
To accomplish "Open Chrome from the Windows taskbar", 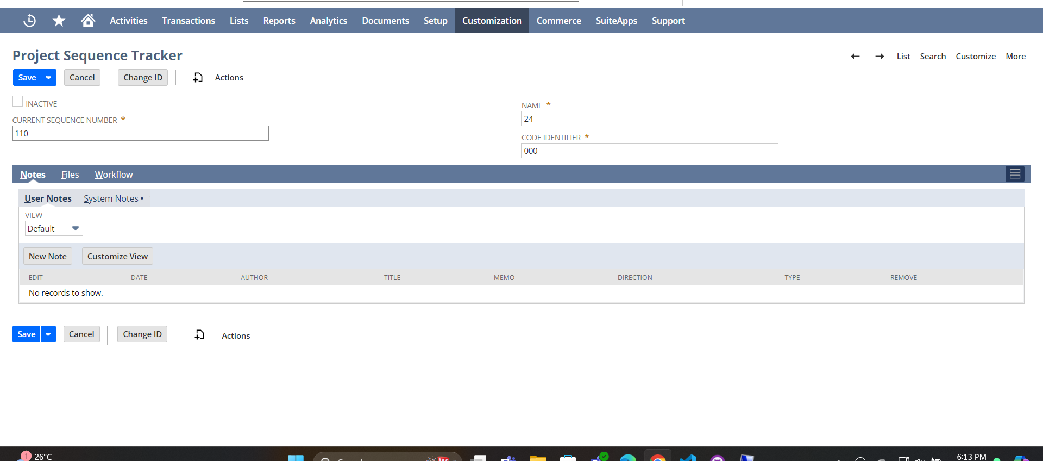I will coord(657,458).
